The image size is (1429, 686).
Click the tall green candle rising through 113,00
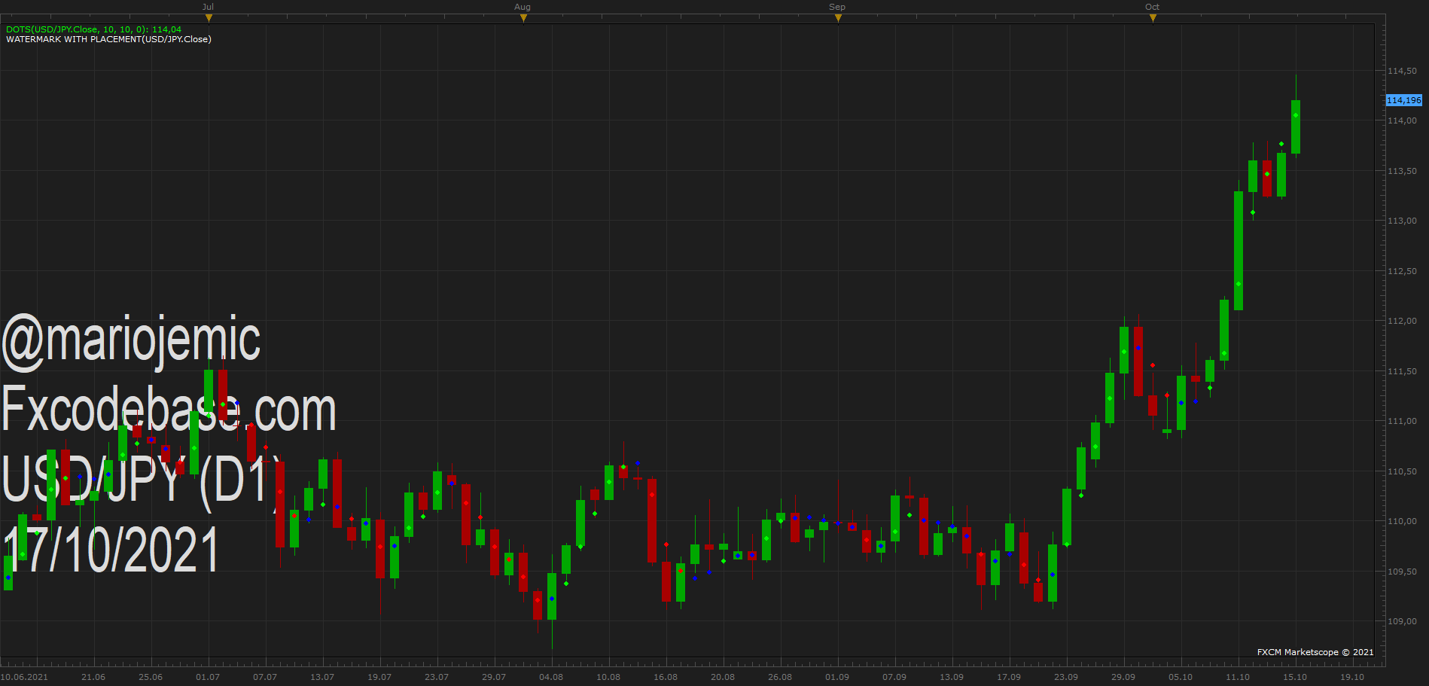pyautogui.click(x=1239, y=250)
